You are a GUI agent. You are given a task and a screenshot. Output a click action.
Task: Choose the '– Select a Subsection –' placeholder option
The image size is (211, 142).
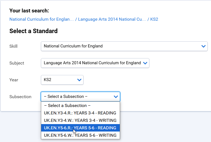coord(80,106)
